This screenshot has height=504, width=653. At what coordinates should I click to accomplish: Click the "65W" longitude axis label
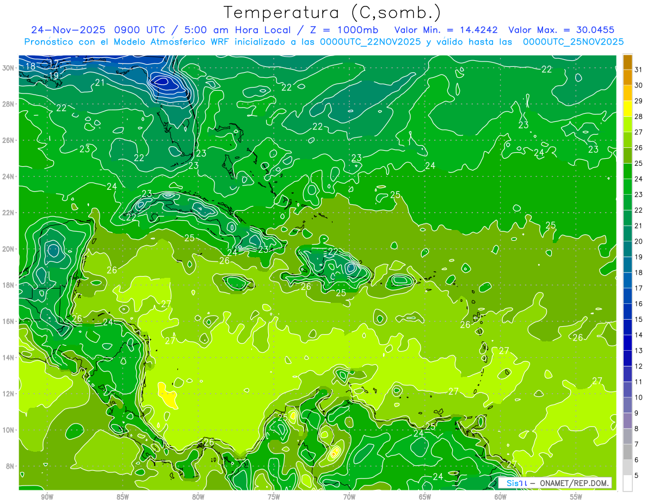pyautogui.click(x=425, y=497)
